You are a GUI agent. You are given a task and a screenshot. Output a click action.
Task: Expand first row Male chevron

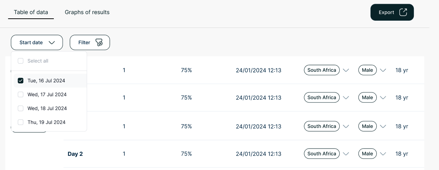pyautogui.click(x=383, y=70)
